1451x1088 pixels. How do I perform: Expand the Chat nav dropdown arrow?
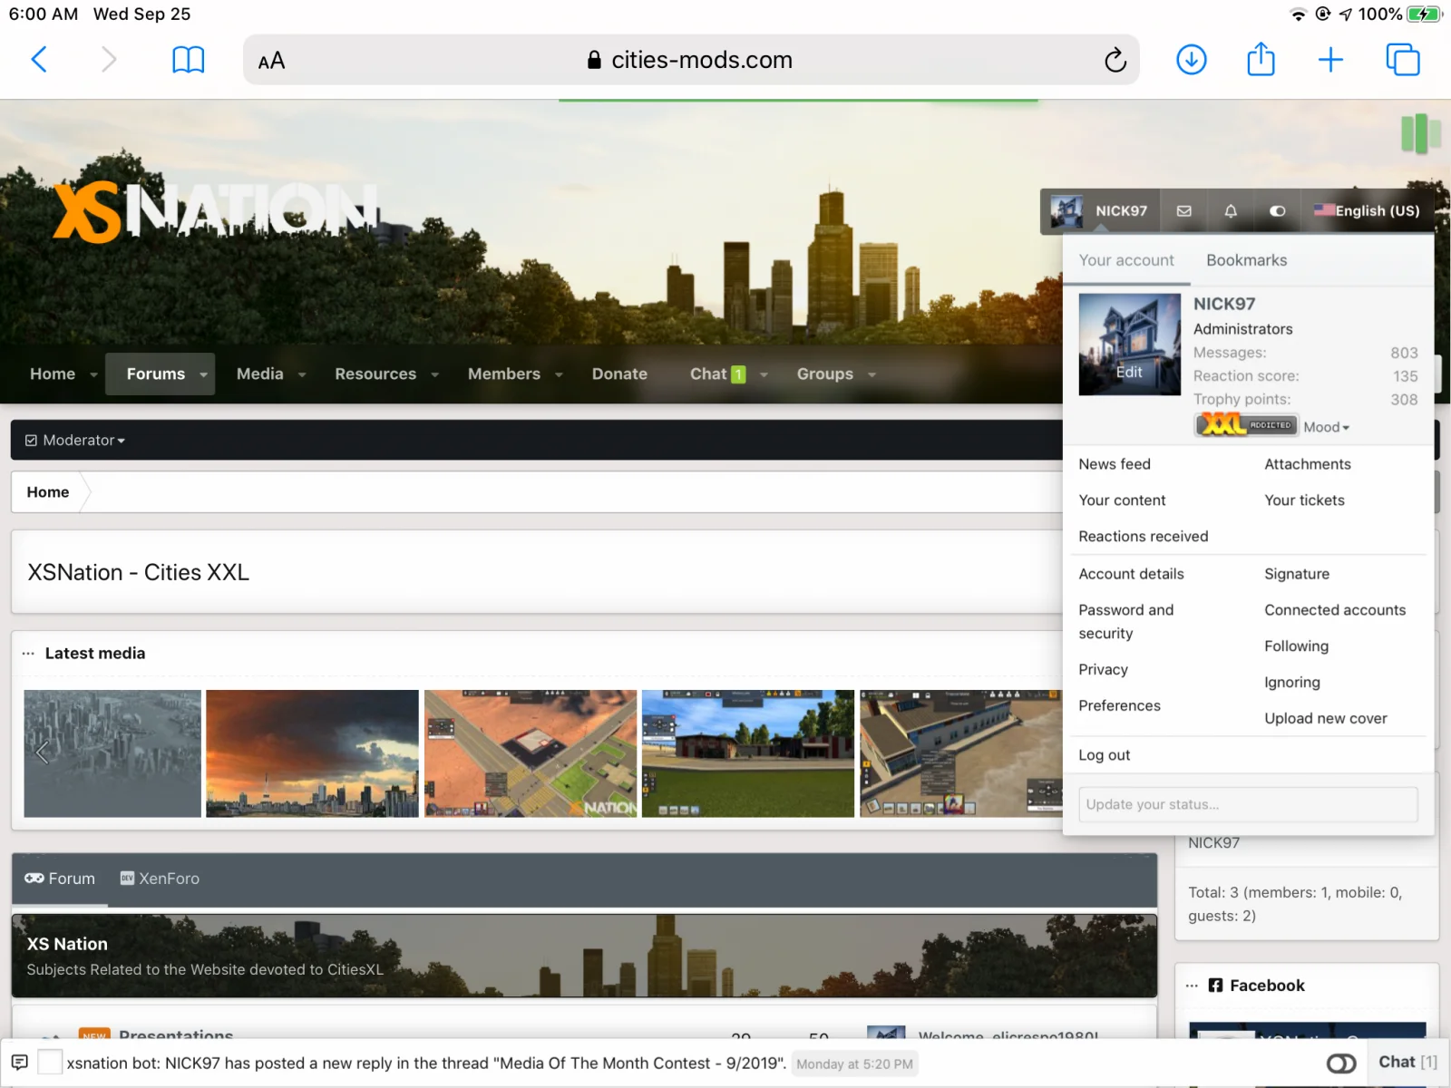pyautogui.click(x=764, y=374)
